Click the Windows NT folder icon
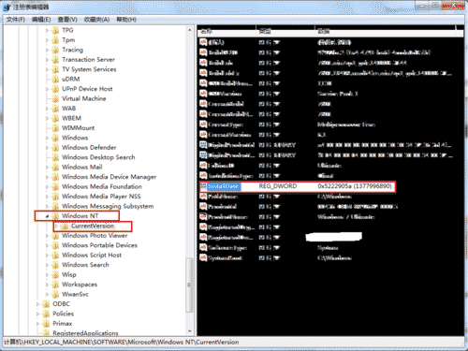The width and height of the screenshot is (468, 351). tap(55, 216)
